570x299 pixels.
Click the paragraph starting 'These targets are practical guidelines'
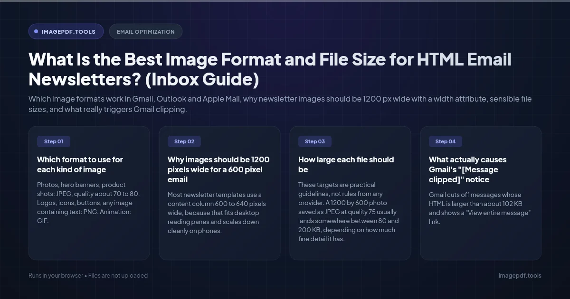pyautogui.click(x=349, y=212)
